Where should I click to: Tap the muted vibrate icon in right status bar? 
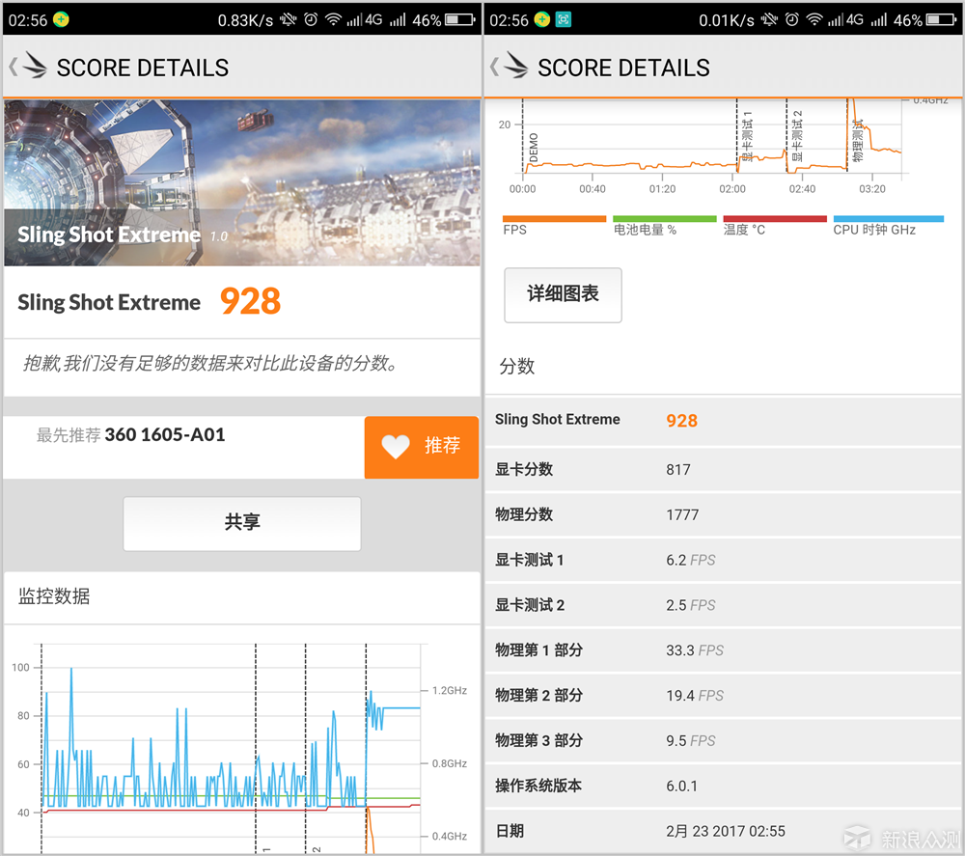click(x=769, y=19)
